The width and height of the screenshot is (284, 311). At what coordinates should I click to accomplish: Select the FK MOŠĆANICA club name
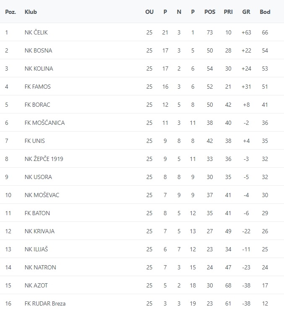coord(44,123)
